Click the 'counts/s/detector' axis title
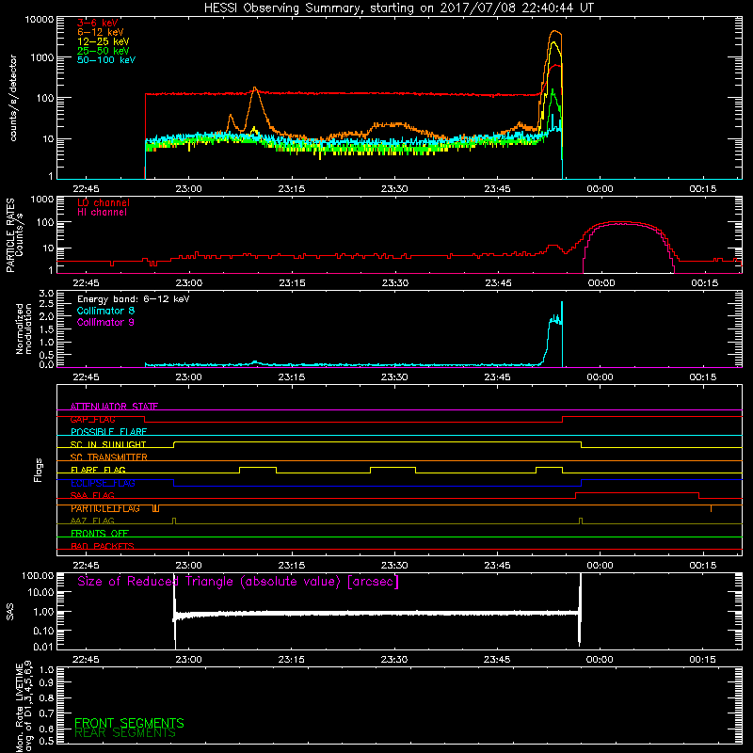 point(13,98)
